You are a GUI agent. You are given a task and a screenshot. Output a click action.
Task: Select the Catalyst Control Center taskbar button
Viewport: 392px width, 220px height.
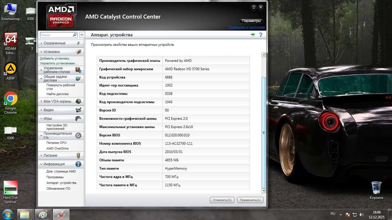[x=61, y=215]
